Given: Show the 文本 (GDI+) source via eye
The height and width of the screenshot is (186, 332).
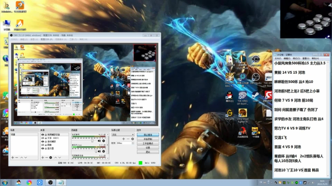Looking at the screenshot, I should click(42, 138).
